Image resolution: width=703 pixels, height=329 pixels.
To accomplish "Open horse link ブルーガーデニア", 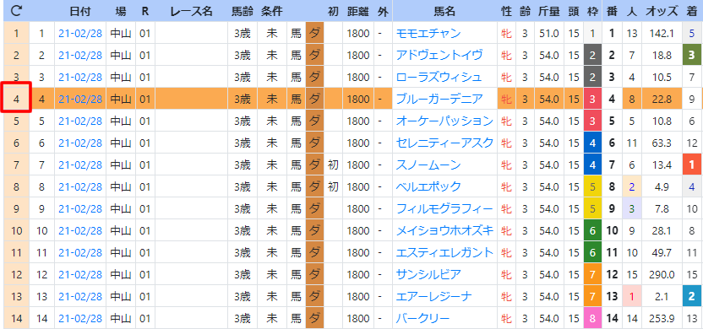I will pos(439,99).
